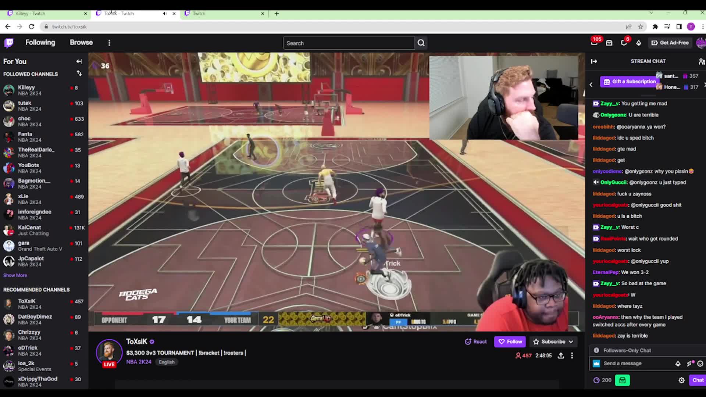Image resolution: width=706 pixels, height=397 pixels.
Task: Click Gift a Subscription button
Action: pos(630,82)
